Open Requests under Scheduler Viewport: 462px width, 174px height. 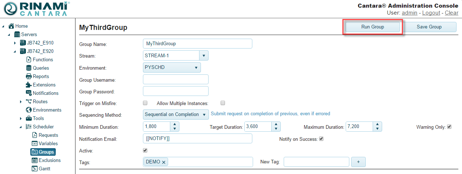pos(48,135)
